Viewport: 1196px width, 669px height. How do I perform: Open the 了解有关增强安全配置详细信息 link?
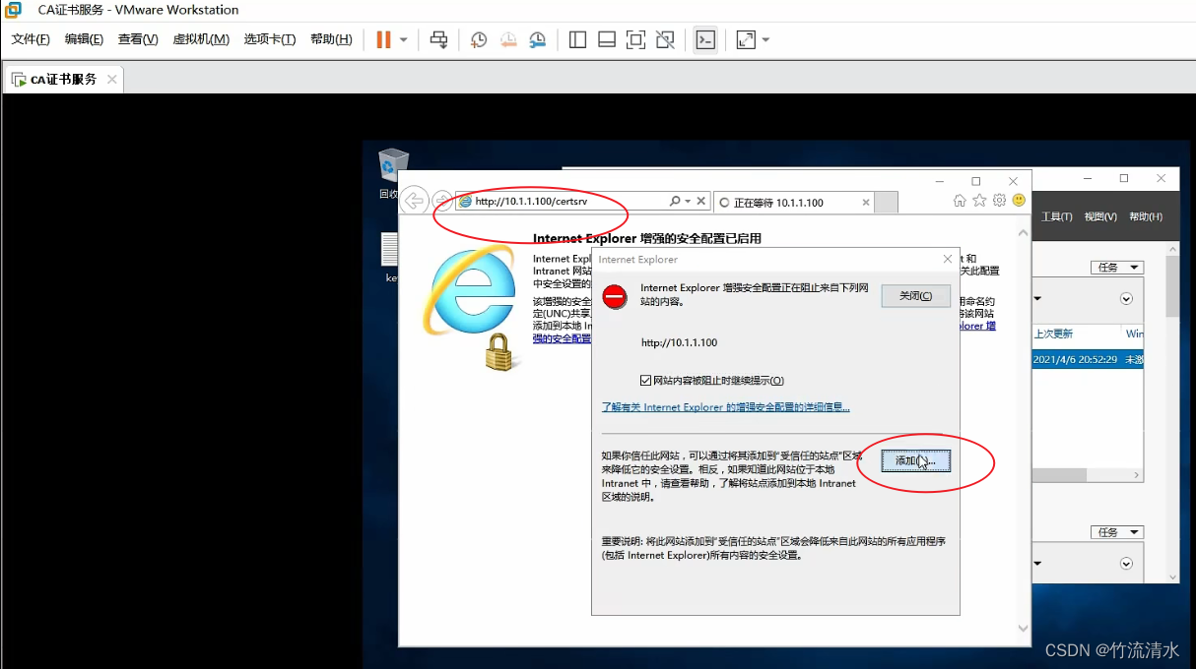tap(725, 407)
